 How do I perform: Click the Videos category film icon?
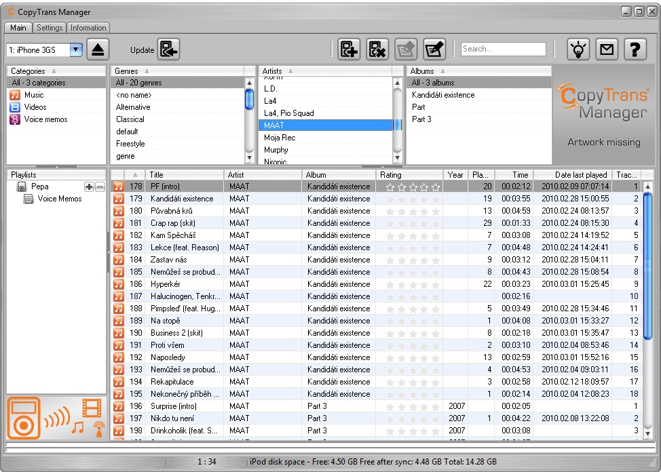[15, 107]
